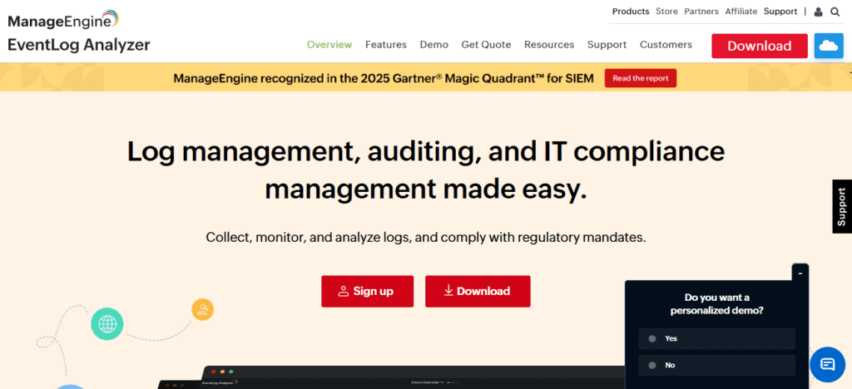This screenshot has height=389, width=852.
Task: Go to the Store link
Action: (666, 12)
